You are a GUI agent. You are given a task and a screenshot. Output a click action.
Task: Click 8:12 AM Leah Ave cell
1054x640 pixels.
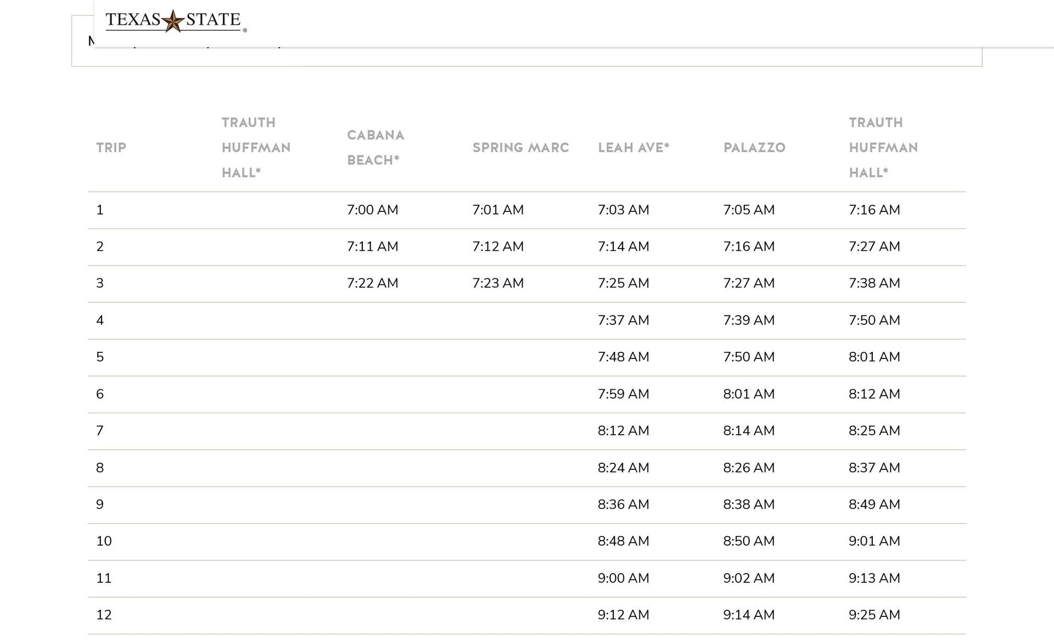tap(623, 431)
